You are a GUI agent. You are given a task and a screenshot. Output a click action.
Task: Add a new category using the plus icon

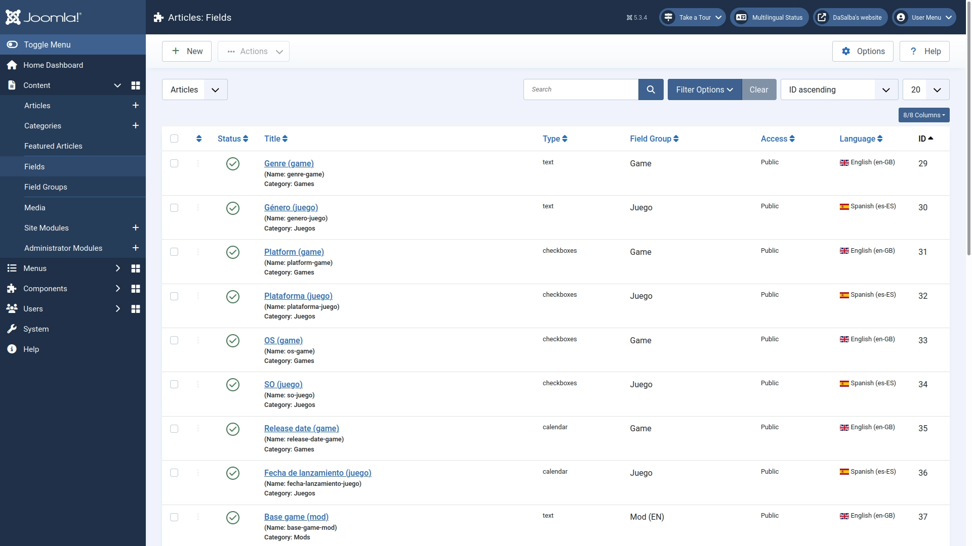(x=135, y=125)
